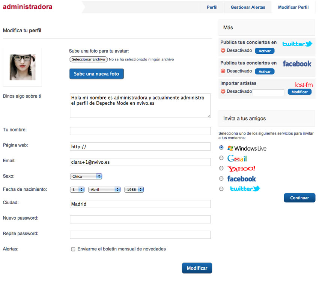Click the Facebook logo in Más panel

(x=297, y=64)
